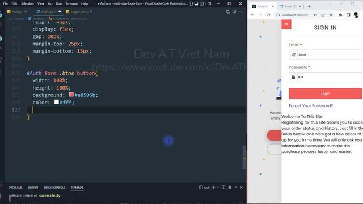
Task: Open the Run menu
Action: pos(59,3)
